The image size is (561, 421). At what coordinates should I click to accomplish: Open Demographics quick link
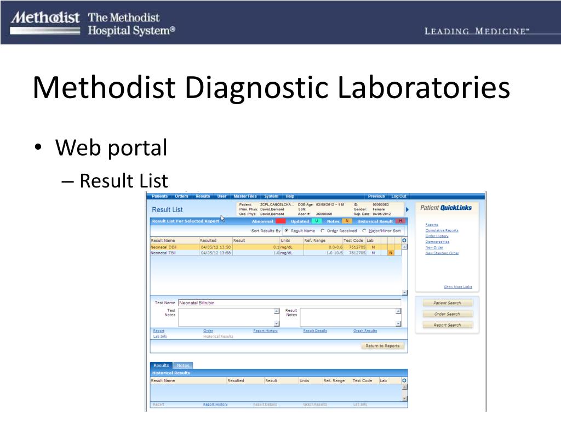[x=437, y=242]
